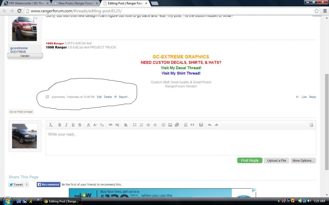Click the green Post Reply button

(250, 160)
